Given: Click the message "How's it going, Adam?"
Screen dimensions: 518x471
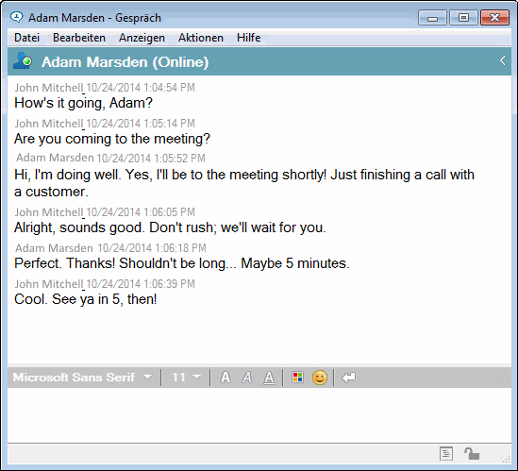Looking at the screenshot, I should (x=83, y=103).
